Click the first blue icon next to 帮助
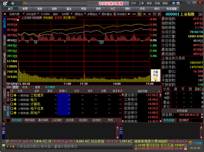Screen dimensions: 204x152 click(x=174, y=3)
